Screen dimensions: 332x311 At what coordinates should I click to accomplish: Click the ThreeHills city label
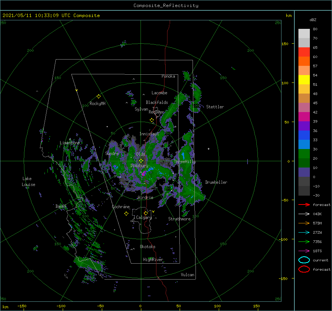click(x=185, y=162)
